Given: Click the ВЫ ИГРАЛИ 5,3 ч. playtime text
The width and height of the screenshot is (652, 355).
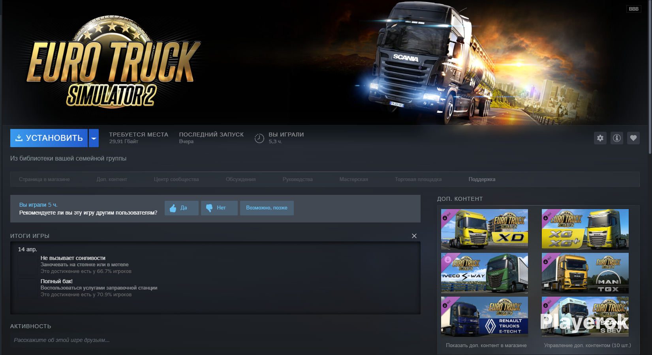Looking at the screenshot, I should [x=286, y=138].
